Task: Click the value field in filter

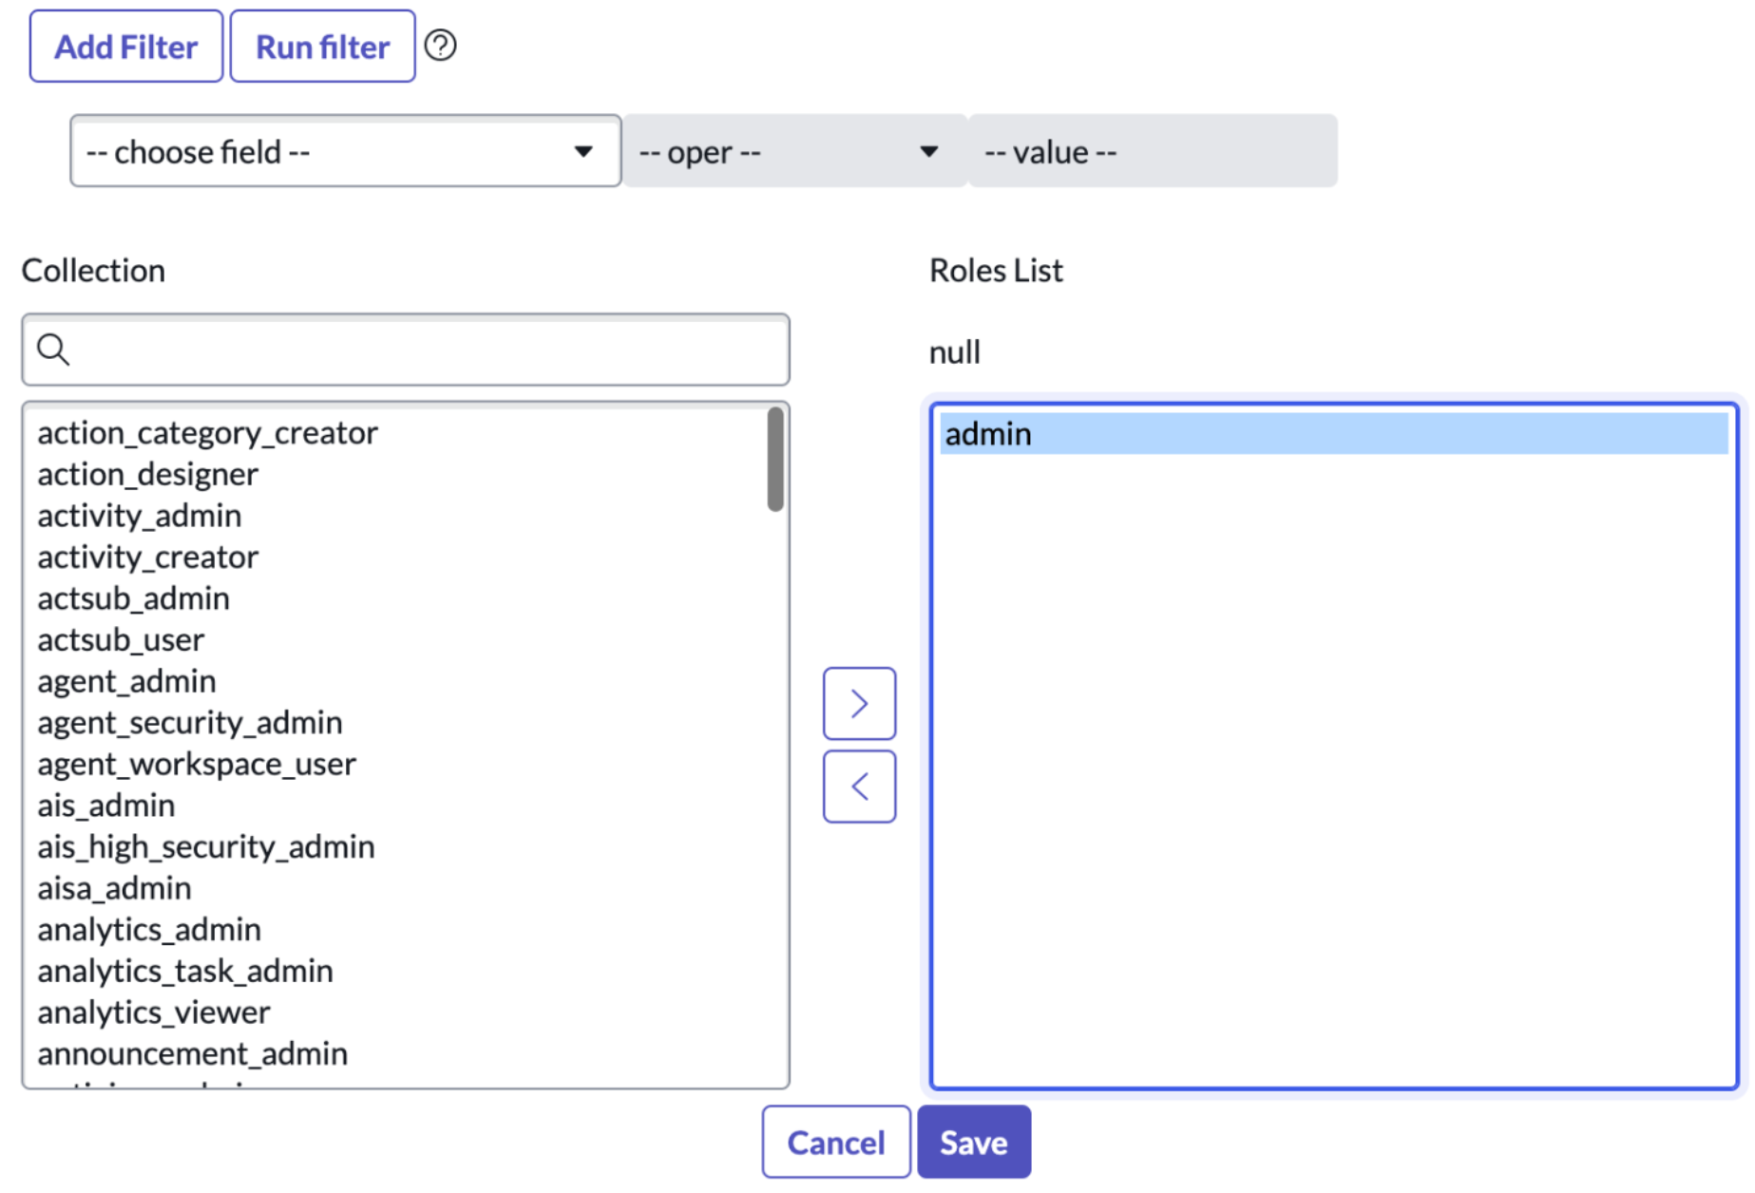Action: pyautogui.click(x=1152, y=152)
